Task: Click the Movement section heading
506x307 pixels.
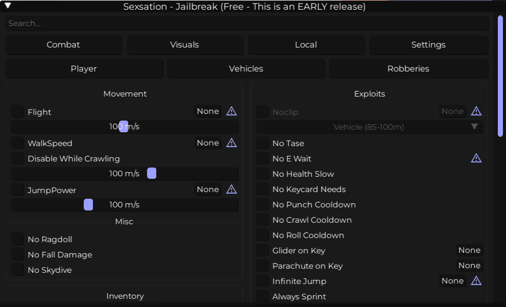Action: [x=125, y=93]
